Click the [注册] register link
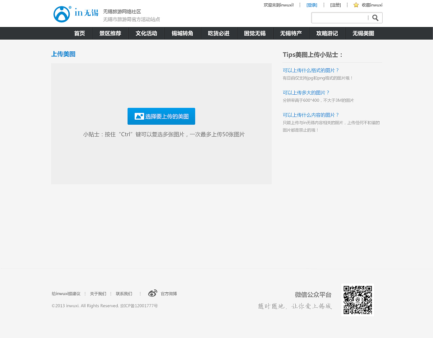This screenshot has height=338, width=433. [x=335, y=5]
